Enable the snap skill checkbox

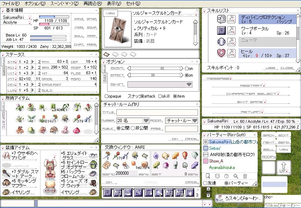[160, 96]
